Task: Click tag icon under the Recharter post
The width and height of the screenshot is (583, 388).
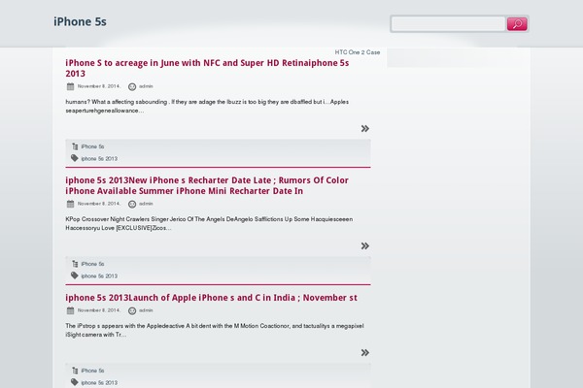Action: pyautogui.click(x=75, y=275)
